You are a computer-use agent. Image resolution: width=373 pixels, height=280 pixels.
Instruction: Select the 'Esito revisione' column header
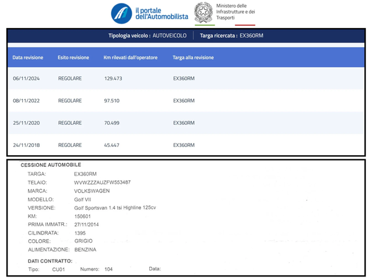click(x=73, y=58)
